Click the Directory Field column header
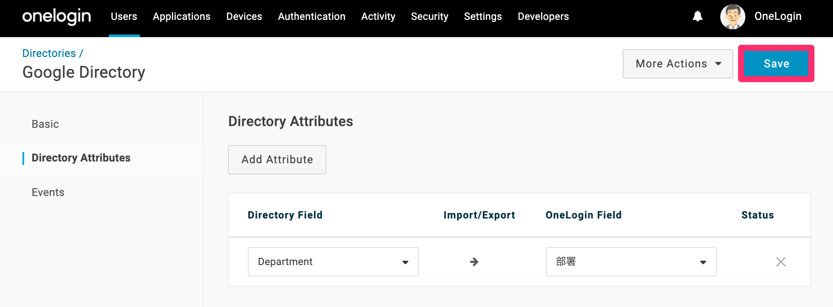Viewport: 833px width, 307px height. coord(285,215)
